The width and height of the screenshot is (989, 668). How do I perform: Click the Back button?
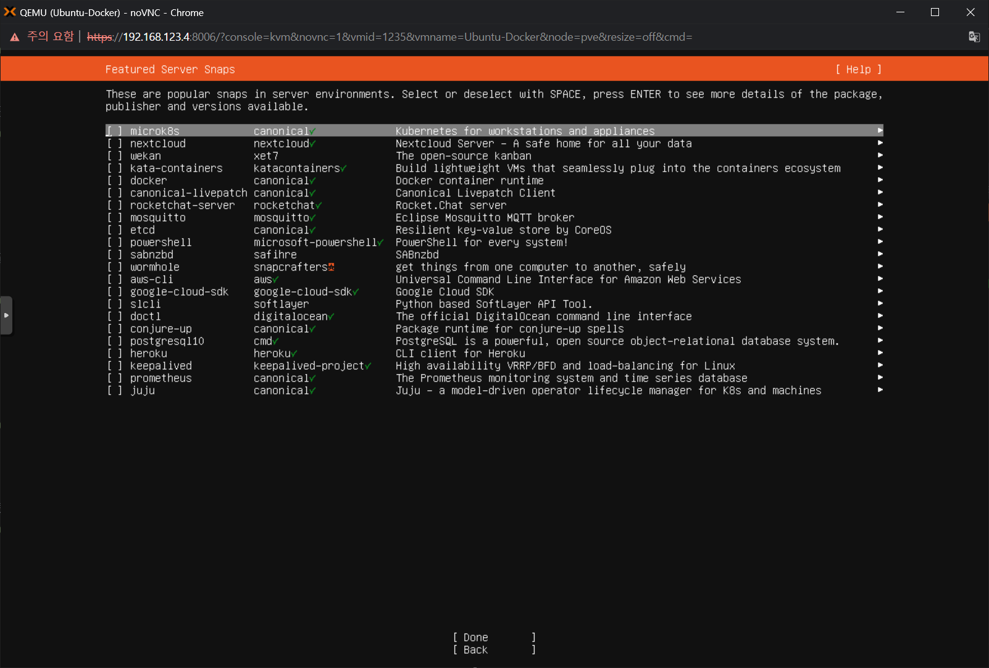point(494,649)
